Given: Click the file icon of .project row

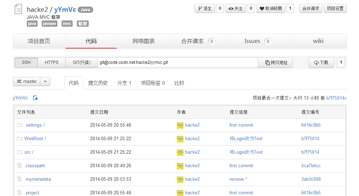Looking at the screenshot, I should click(x=20, y=192).
